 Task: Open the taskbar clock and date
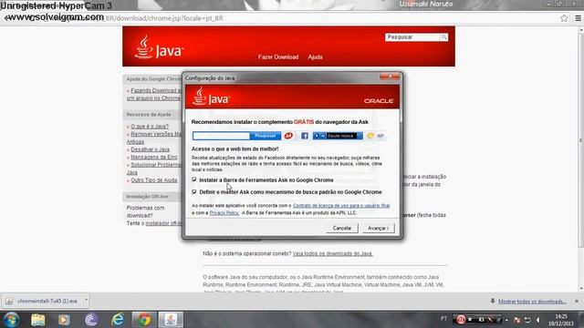click(x=561, y=320)
